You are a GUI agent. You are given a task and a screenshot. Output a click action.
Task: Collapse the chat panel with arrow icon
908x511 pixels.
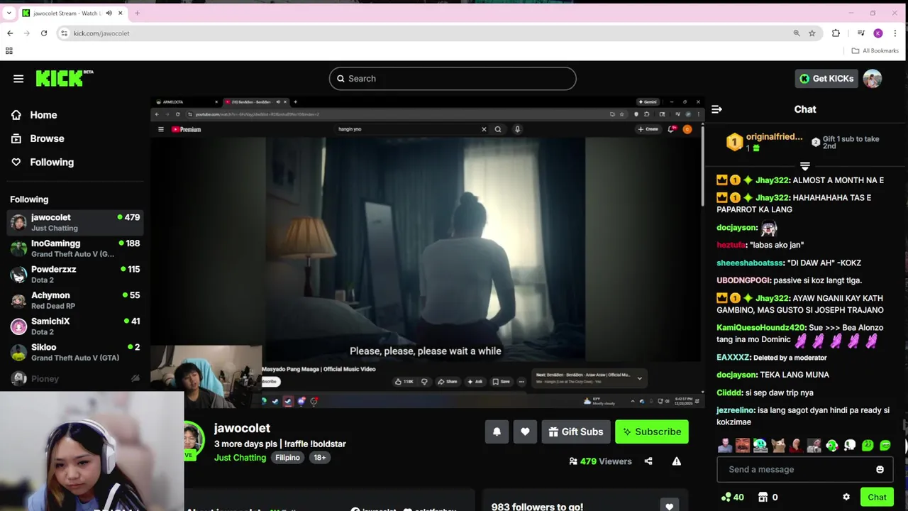pos(716,109)
